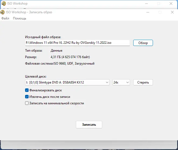Screen dimensions: 178x150
Task: Click the ISO Workshop burn window logo icon
Action: [2, 12]
